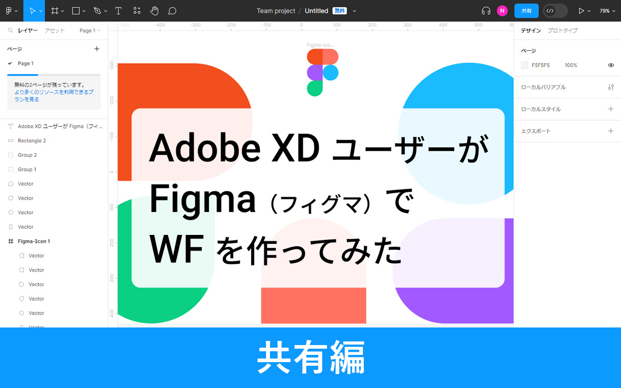
Task: Click the F5F5F5 hex color field
Action: click(x=541, y=65)
